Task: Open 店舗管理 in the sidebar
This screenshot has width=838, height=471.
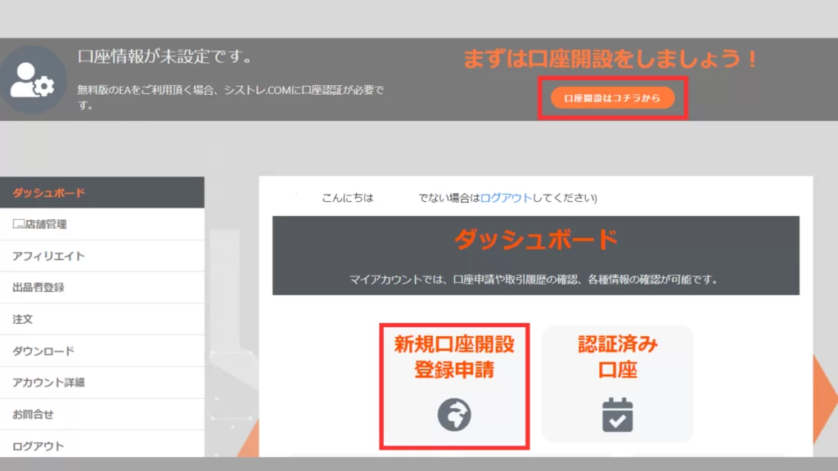Action: [102, 224]
